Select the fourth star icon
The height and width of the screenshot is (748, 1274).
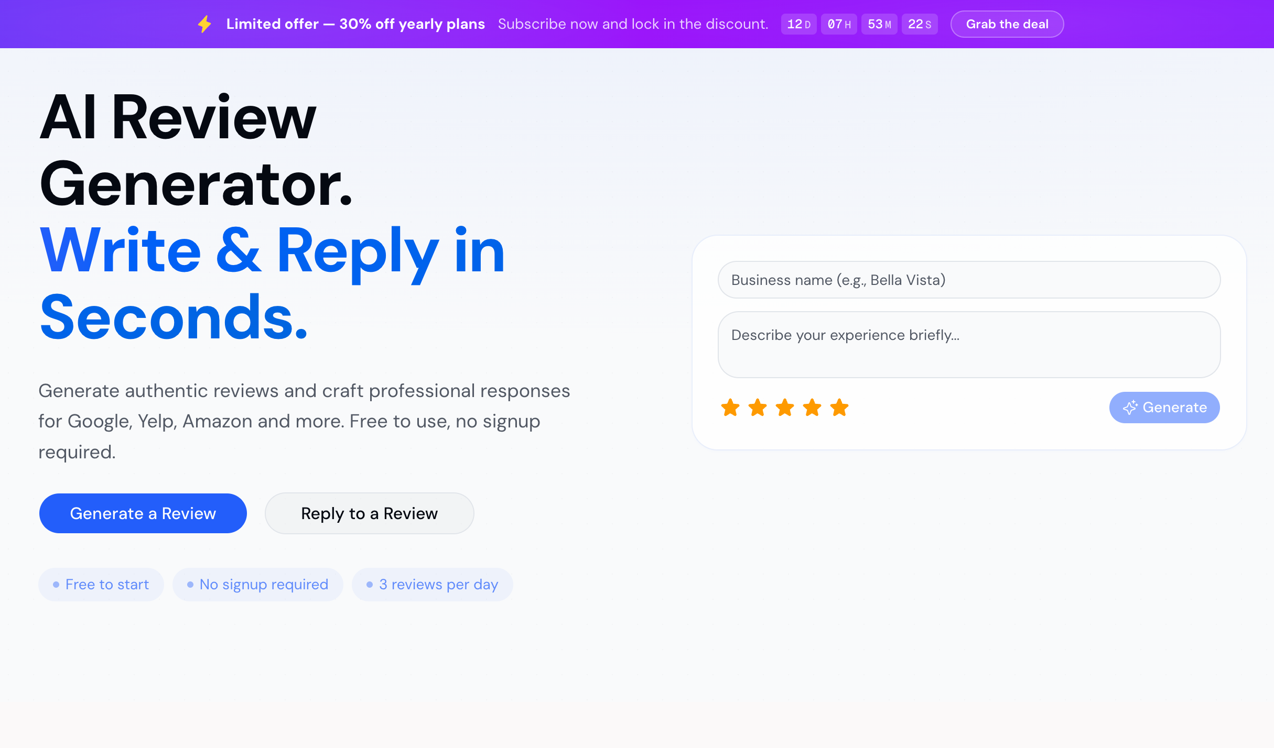coord(812,408)
